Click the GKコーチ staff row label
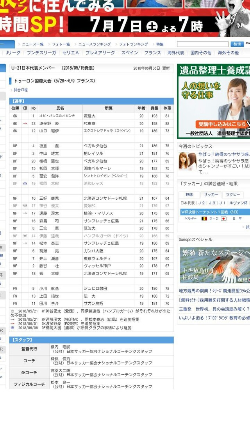 (29, 372)
